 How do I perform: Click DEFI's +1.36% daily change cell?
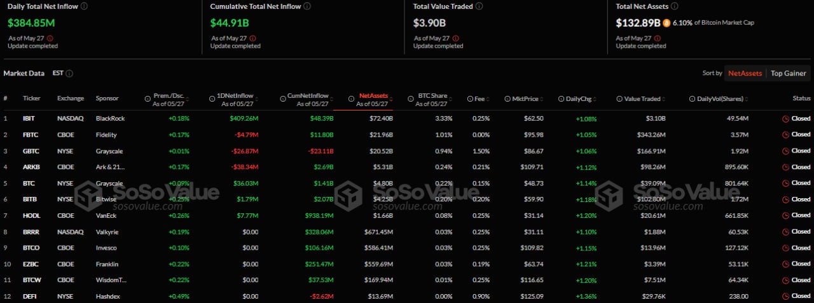pyautogui.click(x=586, y=296)
